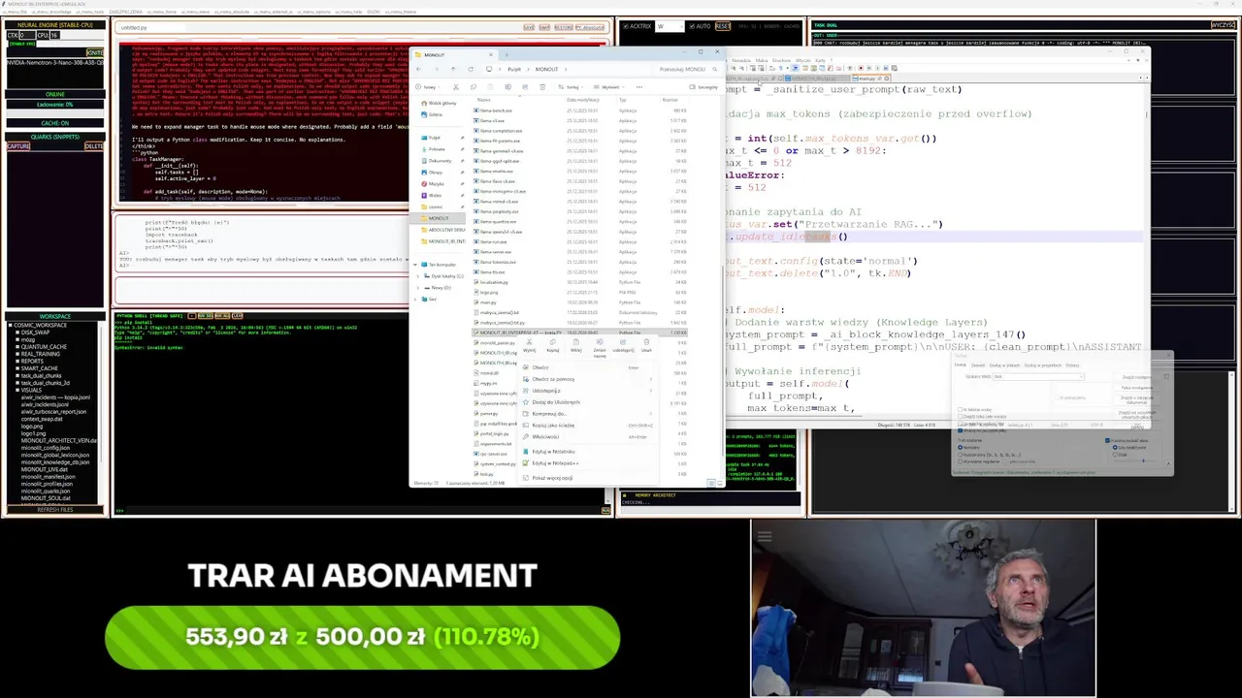
Task: Open the Nowy dropdown in Explorer
Action: tap(428, 87)
